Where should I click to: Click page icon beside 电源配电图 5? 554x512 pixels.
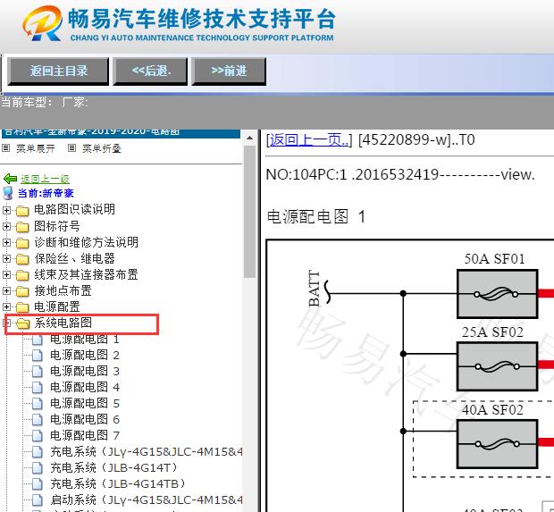pyautogui.click(x=38, y=404)
